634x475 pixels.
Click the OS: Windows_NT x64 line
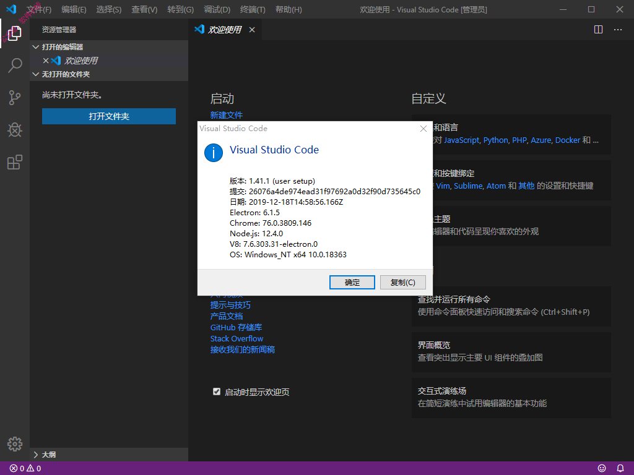pyautogui.click(x=288, y=254)
